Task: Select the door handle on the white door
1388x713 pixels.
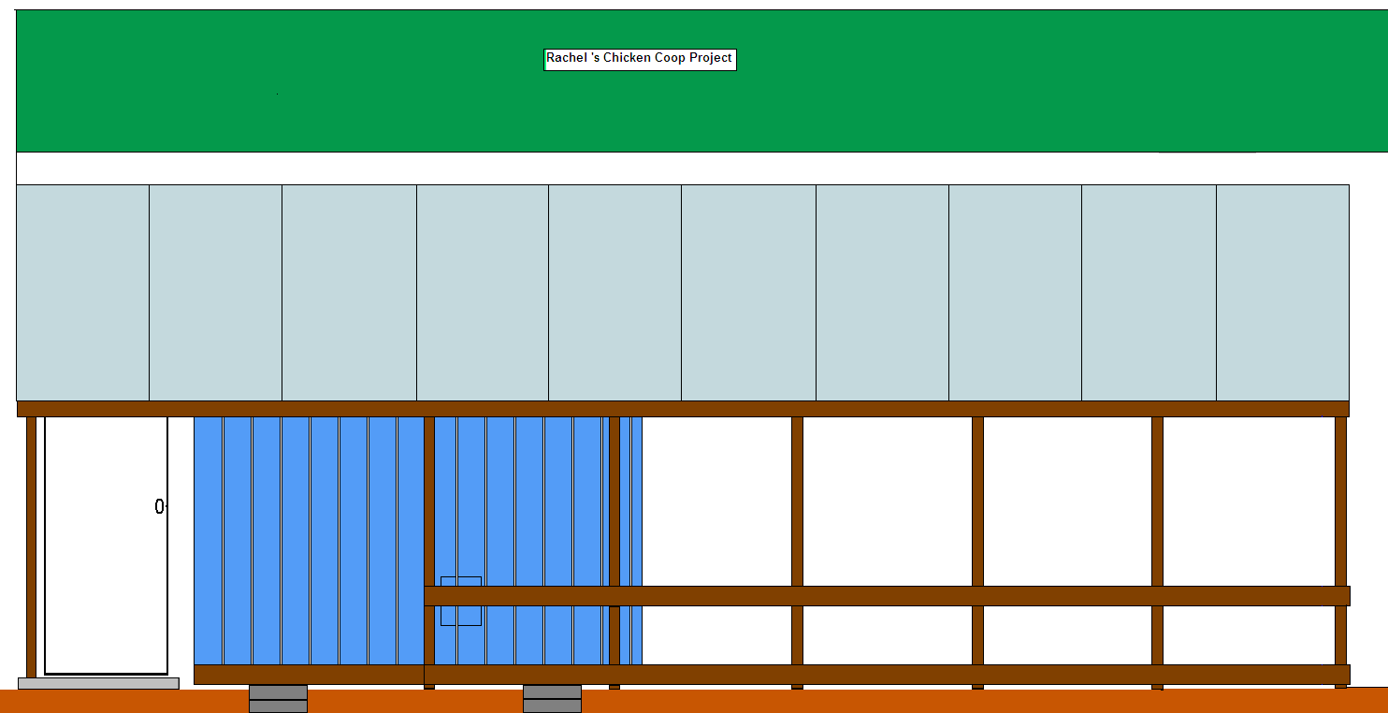Action: click(x=159, y=506)
